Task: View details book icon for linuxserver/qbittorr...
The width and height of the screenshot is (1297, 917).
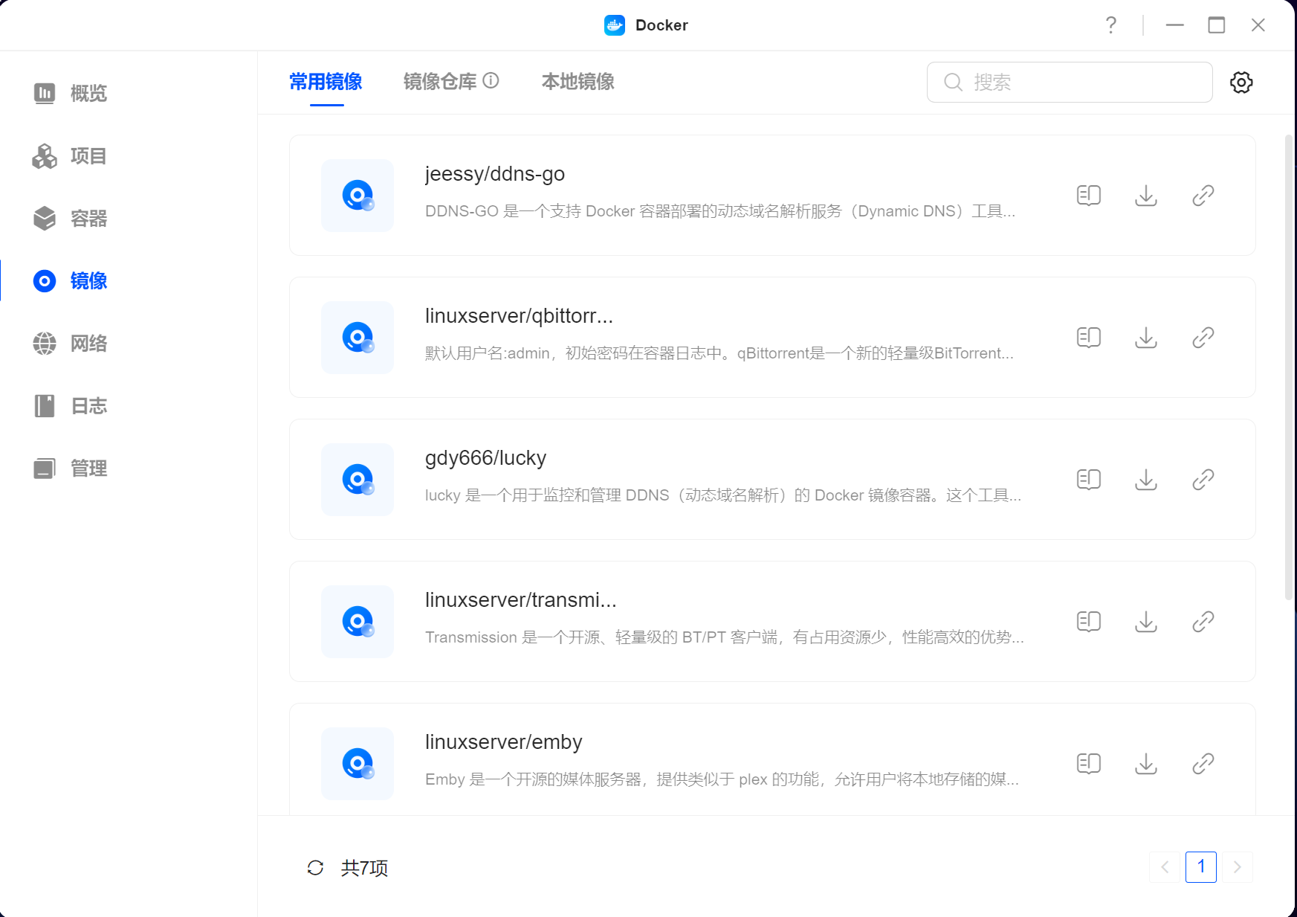Action: tap(1089, 338)
